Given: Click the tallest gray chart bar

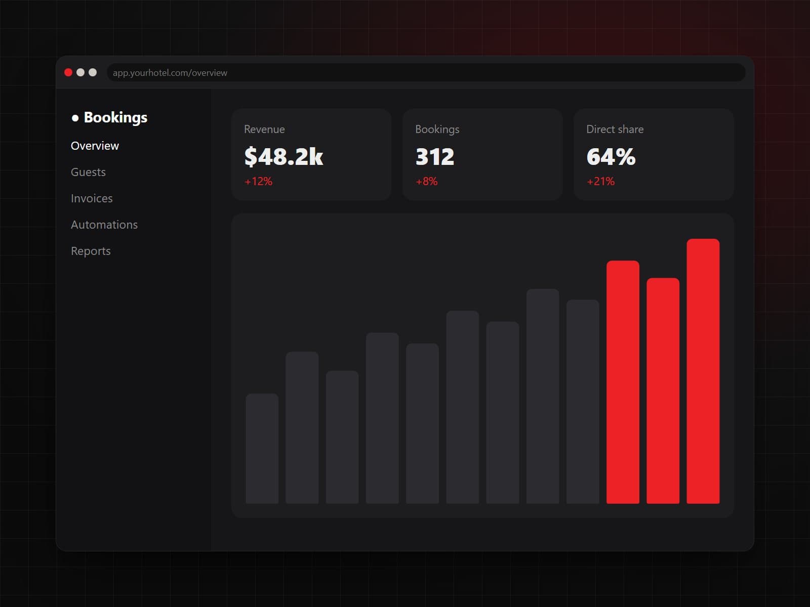Looking at the screenshot, I should coord(543,396).
